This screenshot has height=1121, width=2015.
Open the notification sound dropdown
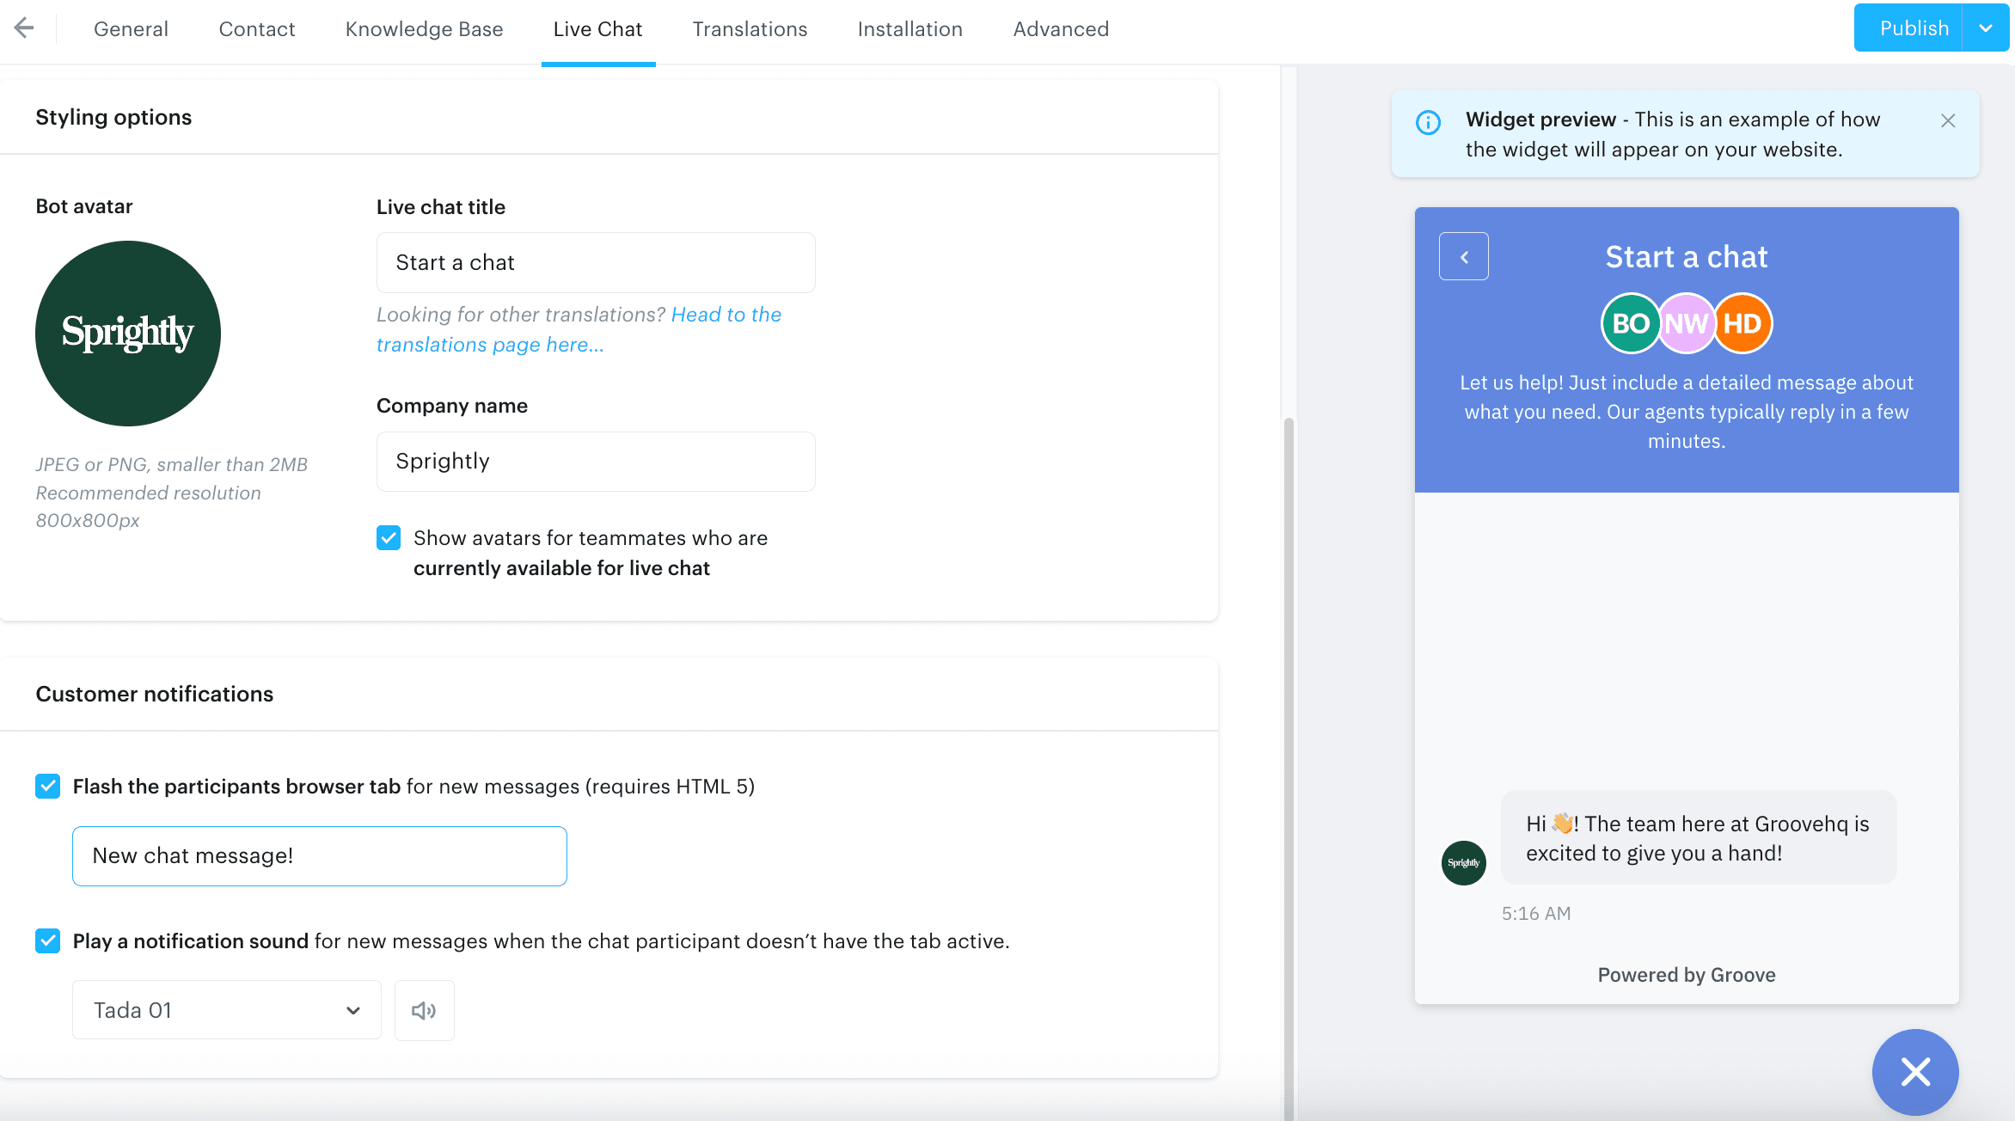(x=226, y=1009)
